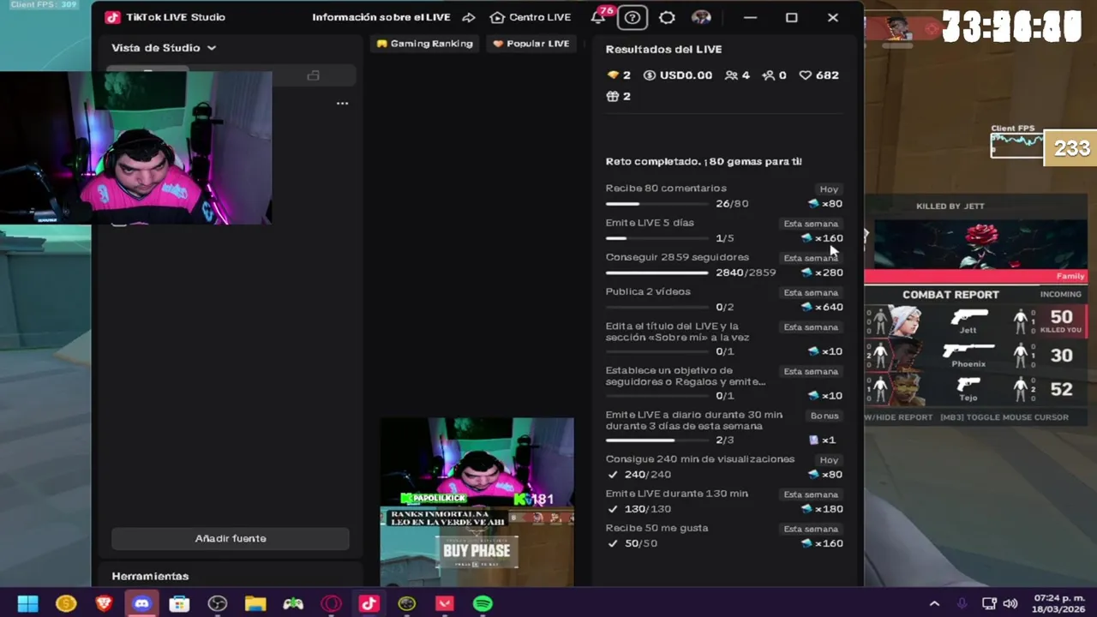Click the Esta semana badge on Emite LIVE 5 días
Viewport: 1097px width, 617px height.
[811, 224]
